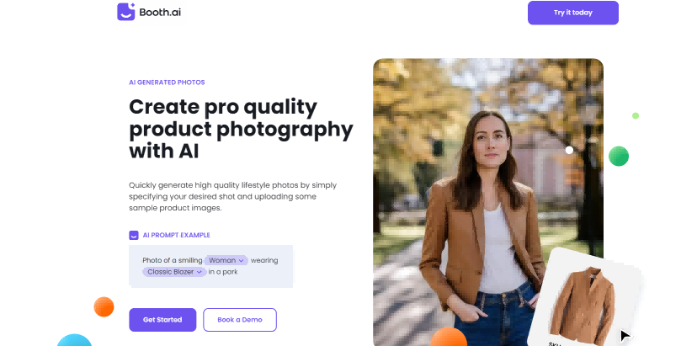697x346 pixels.
Task: Click the Try it today button
Action: (573, 13)
